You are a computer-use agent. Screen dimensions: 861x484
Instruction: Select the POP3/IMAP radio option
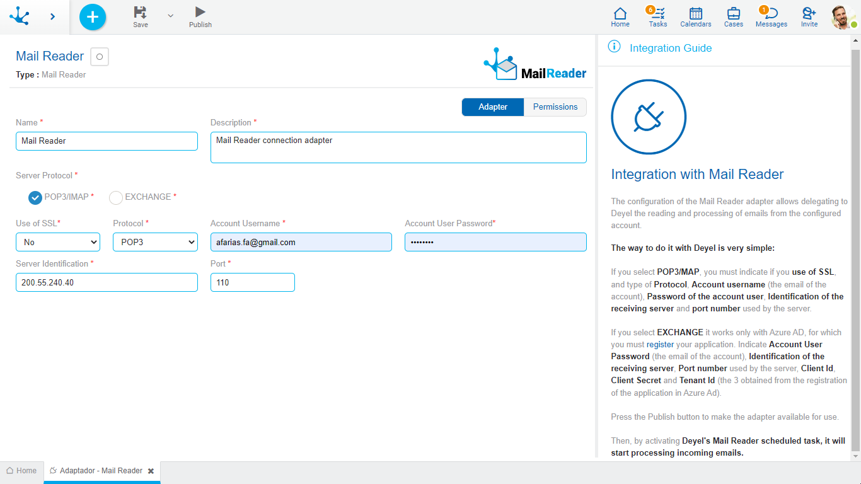coord(35,198)
